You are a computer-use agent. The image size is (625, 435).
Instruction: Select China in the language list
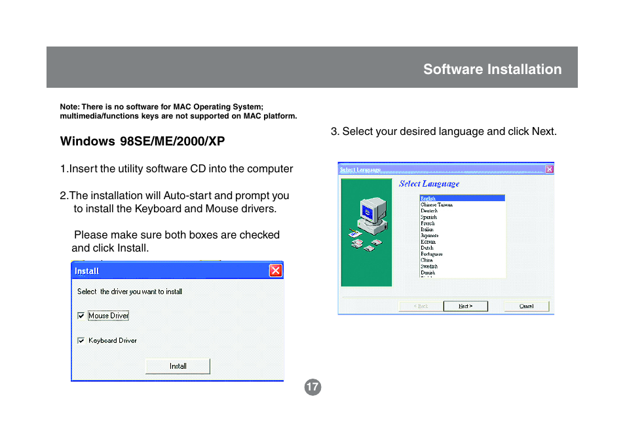tap(463, 260)
